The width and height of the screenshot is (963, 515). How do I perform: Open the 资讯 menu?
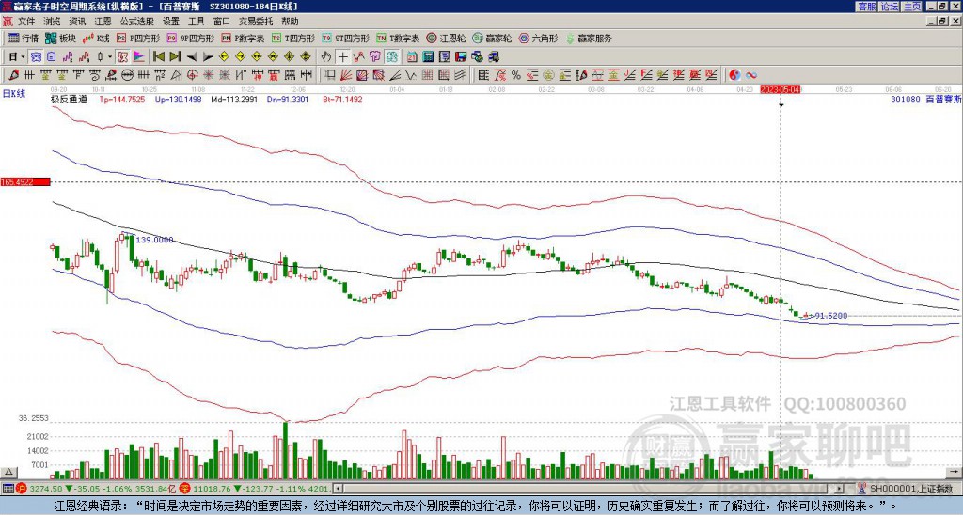coord(77,22)
